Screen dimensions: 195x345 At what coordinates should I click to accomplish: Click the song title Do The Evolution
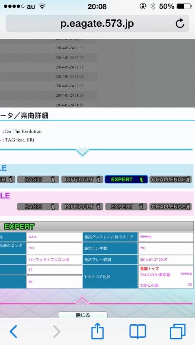(x=23, y=132)
